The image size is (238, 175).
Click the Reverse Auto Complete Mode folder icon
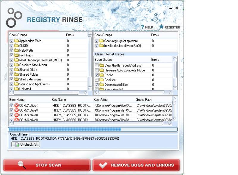[x=102, y=70]
